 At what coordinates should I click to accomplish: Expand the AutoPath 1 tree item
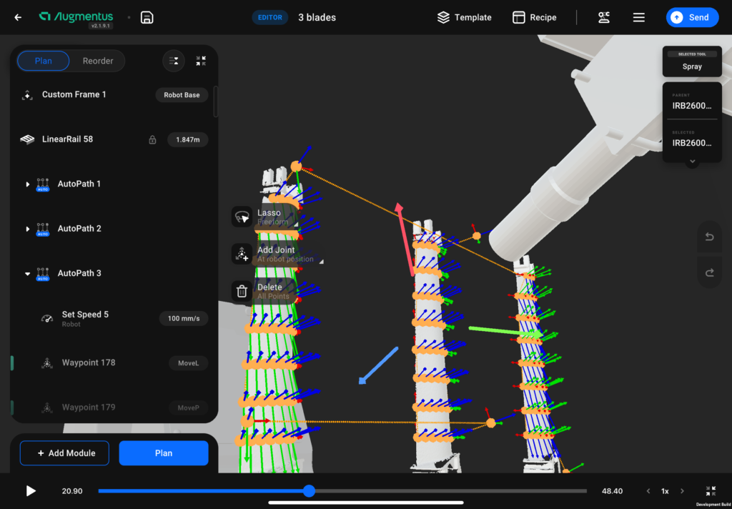point(28,184)
